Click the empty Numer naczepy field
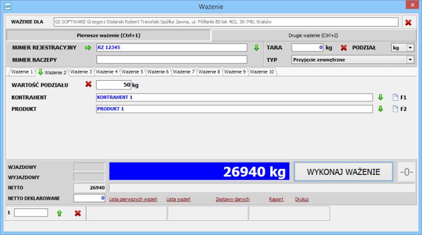This screenshot has width=422, height=235. click(172, 60)
